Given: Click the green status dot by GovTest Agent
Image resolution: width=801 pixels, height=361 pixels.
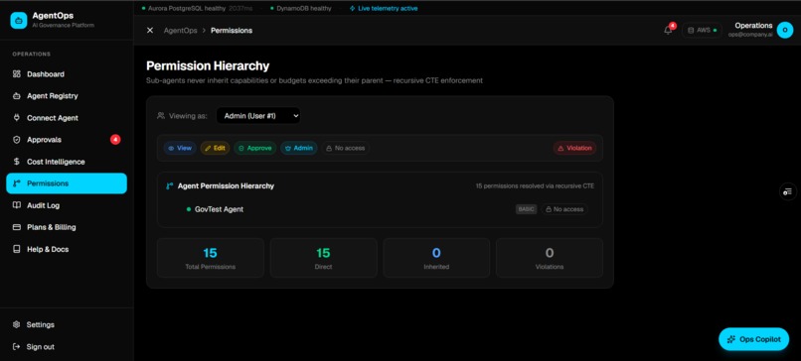Looking at the screenshot, I should (189, 209).
